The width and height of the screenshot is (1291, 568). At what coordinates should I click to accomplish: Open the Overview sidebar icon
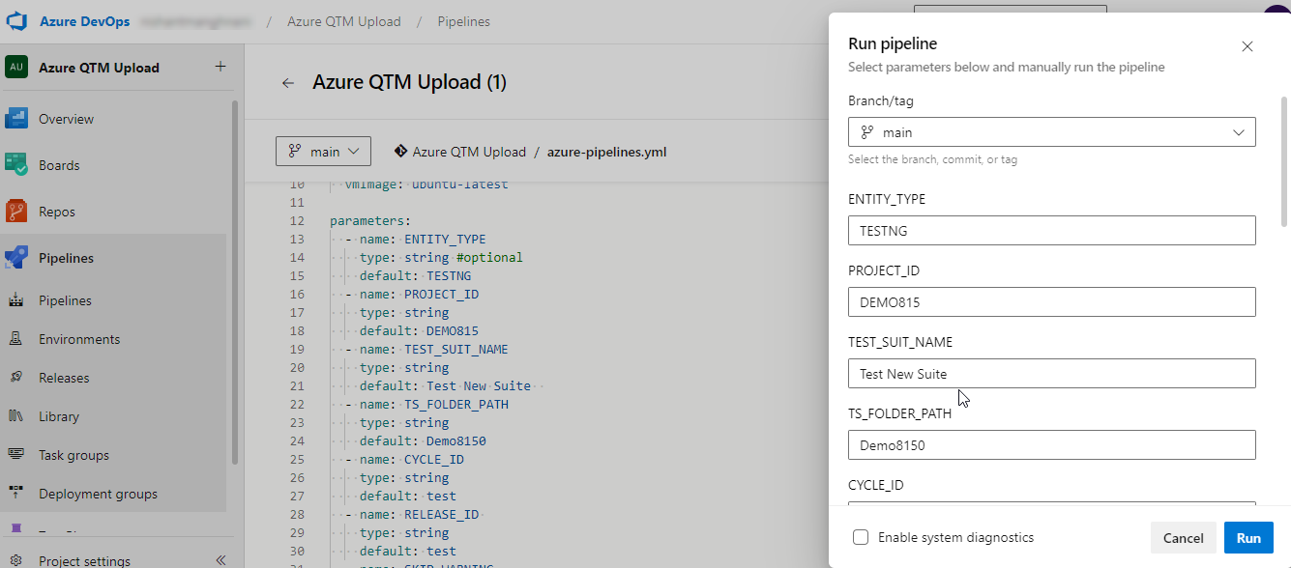point(16,119)
